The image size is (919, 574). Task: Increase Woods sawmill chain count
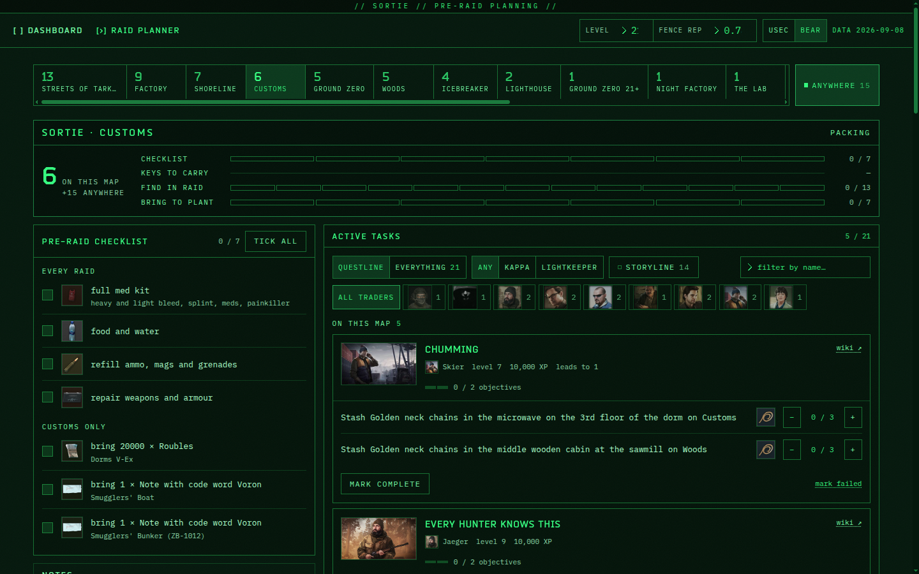(x=853, y=450)
